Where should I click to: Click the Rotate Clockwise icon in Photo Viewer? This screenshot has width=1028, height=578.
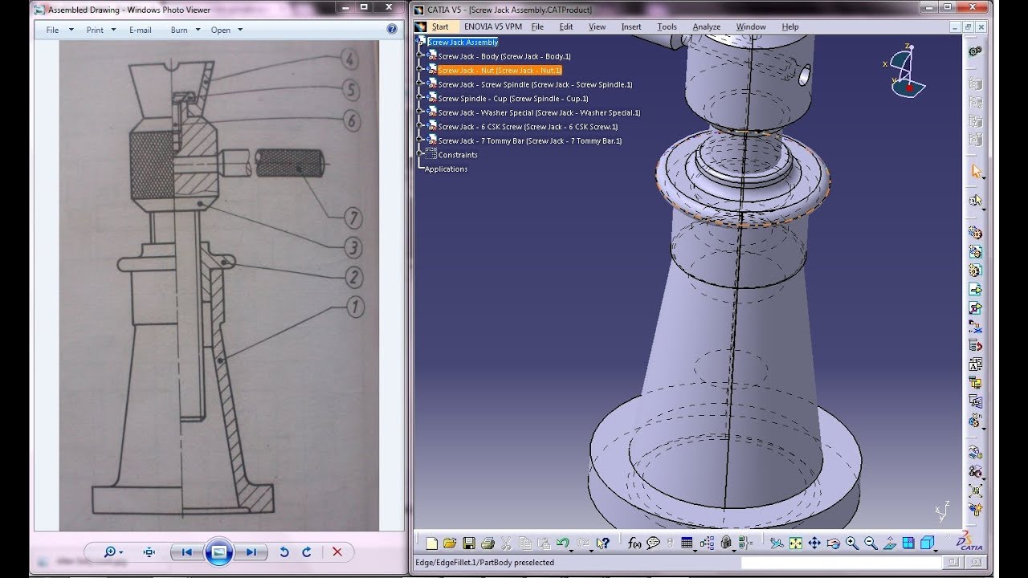pyautogui.click(x=307, y=552)
